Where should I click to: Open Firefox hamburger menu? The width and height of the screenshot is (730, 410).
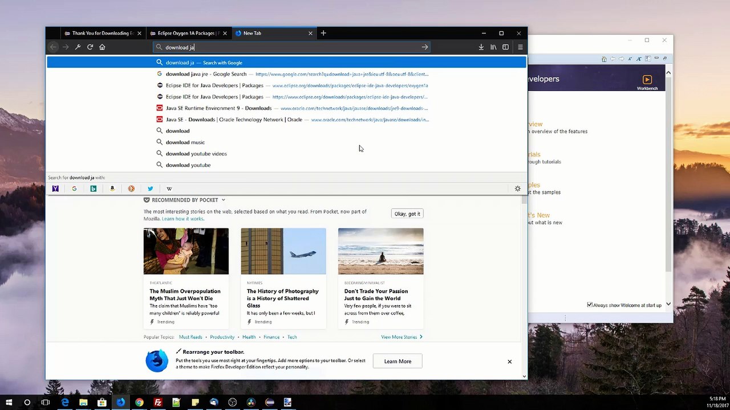coord(520,47)
